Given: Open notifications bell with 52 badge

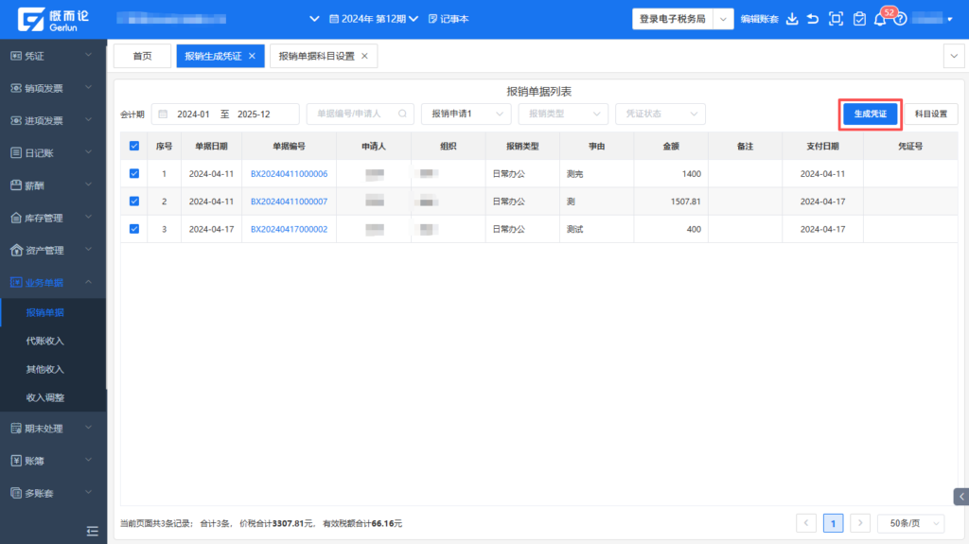Looking at the screenshot, I should pyautogui.click(x=880, y=20).
